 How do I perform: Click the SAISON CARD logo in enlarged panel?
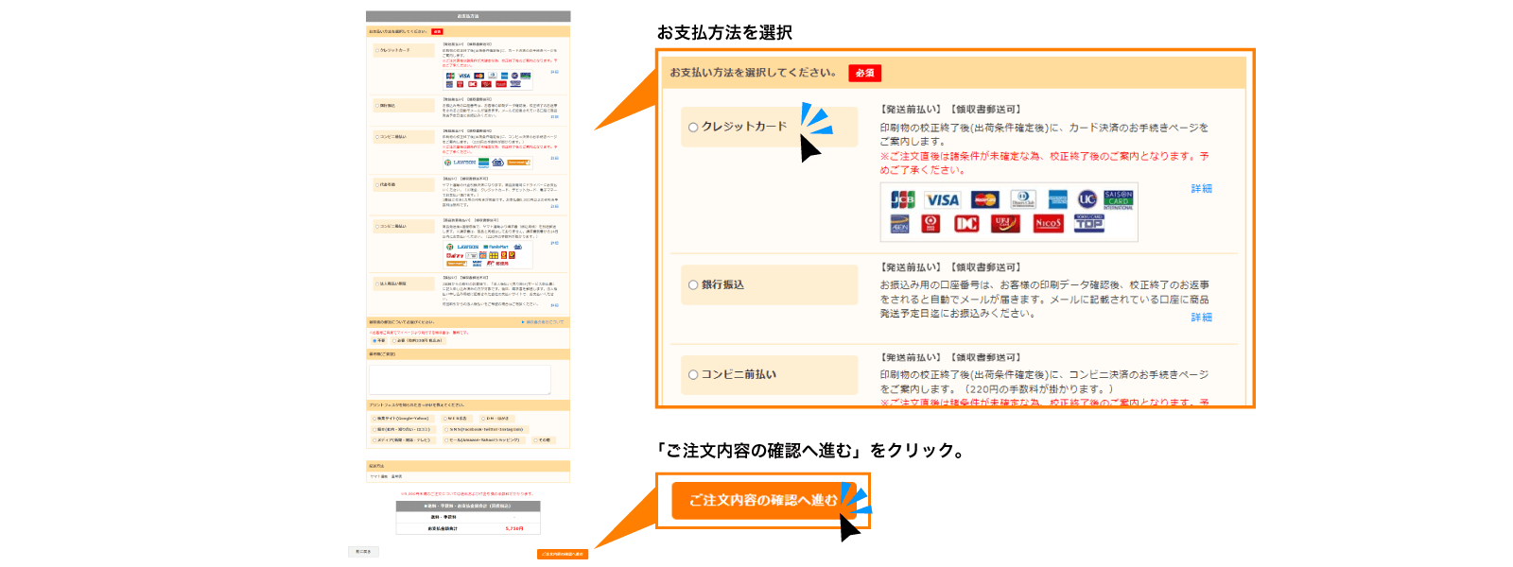(x=1119, y=199)
